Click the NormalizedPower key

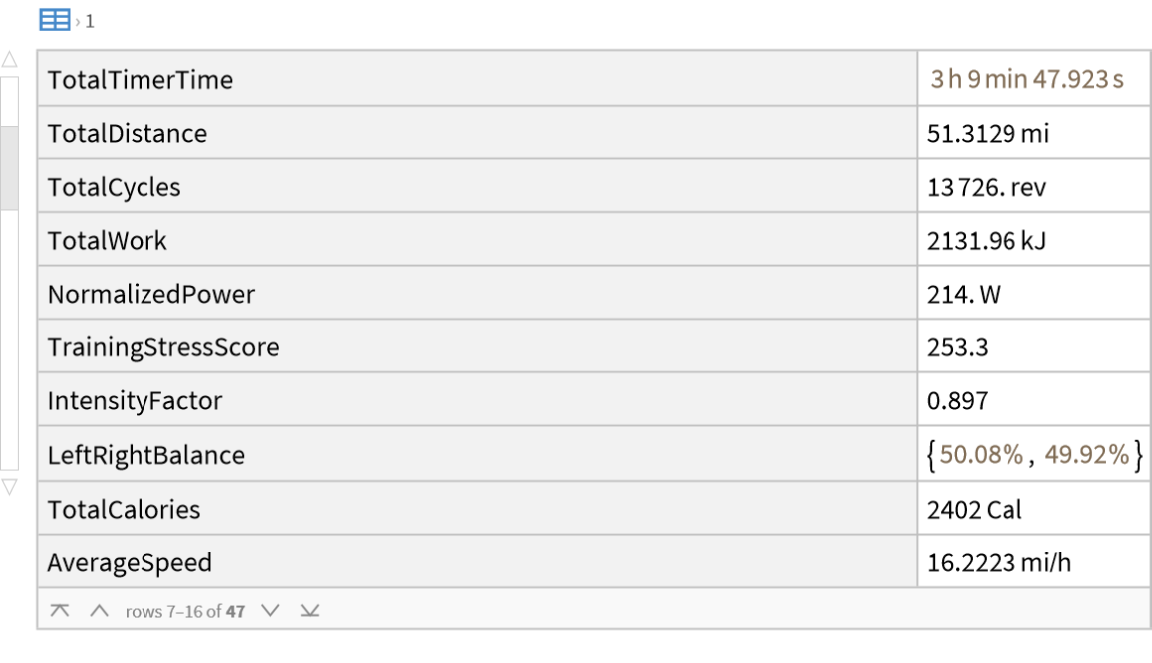tap(151, 295)
